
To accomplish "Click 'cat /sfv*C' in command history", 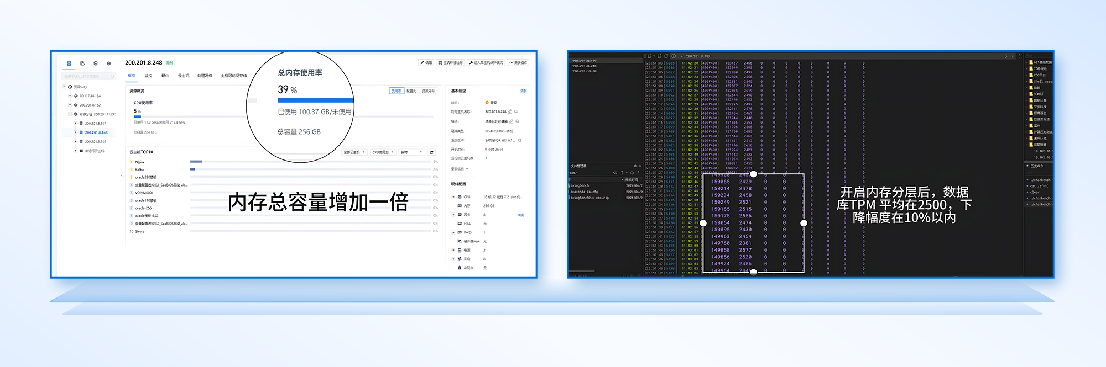I will click(x=1039, y=186).
